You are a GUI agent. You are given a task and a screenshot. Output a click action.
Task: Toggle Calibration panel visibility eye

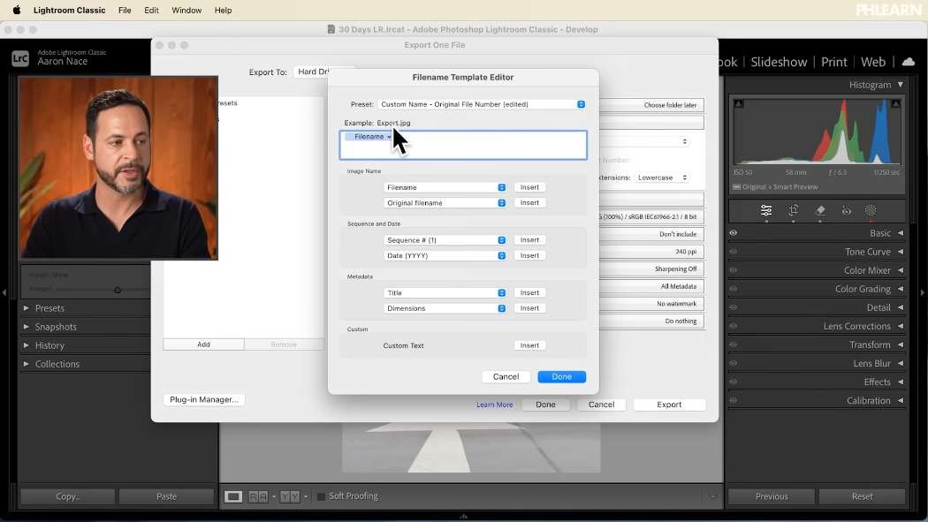tap(734, 400)
